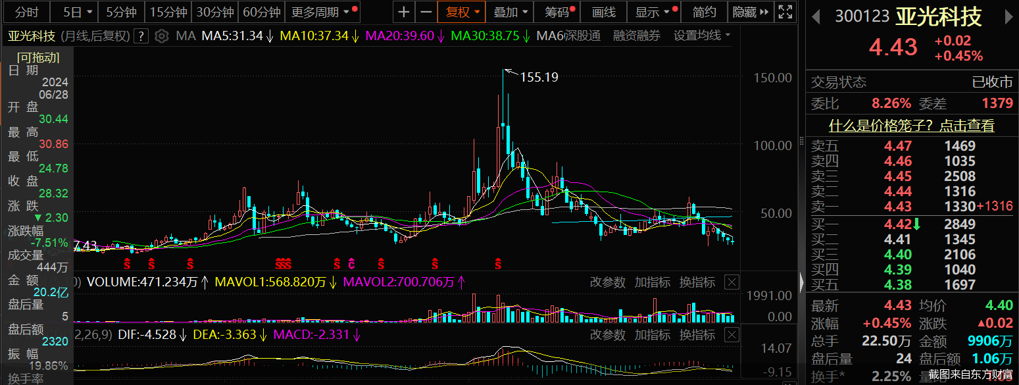Select the 60分钟 period tab
Viewport: 1019px width, 385px height.
coord(261,12)
